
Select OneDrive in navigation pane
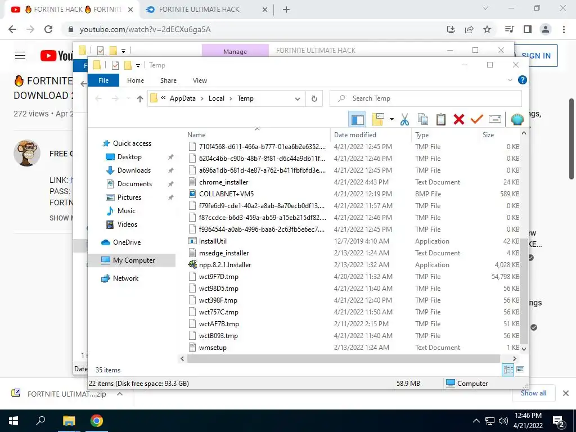[127, 242]
